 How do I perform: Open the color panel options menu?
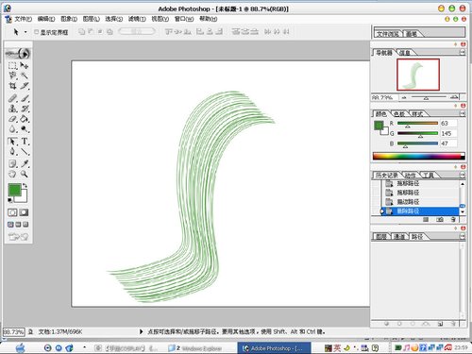(463, 113)
